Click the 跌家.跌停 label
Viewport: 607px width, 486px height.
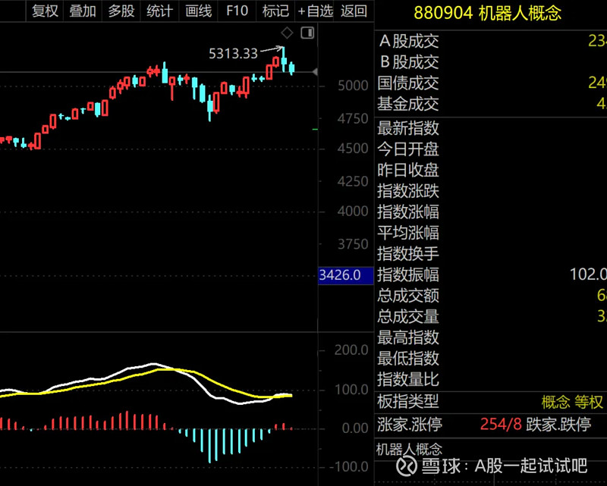pyautogui.click(x=558, y=425)
